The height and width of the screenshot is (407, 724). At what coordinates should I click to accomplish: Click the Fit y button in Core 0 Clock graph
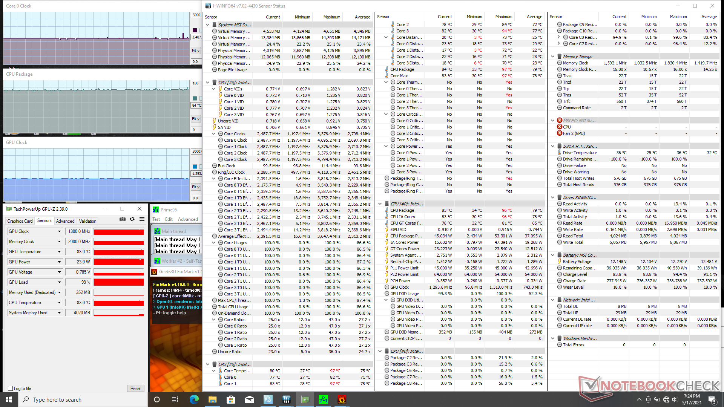pyautogui.click(x=196, y=50)
